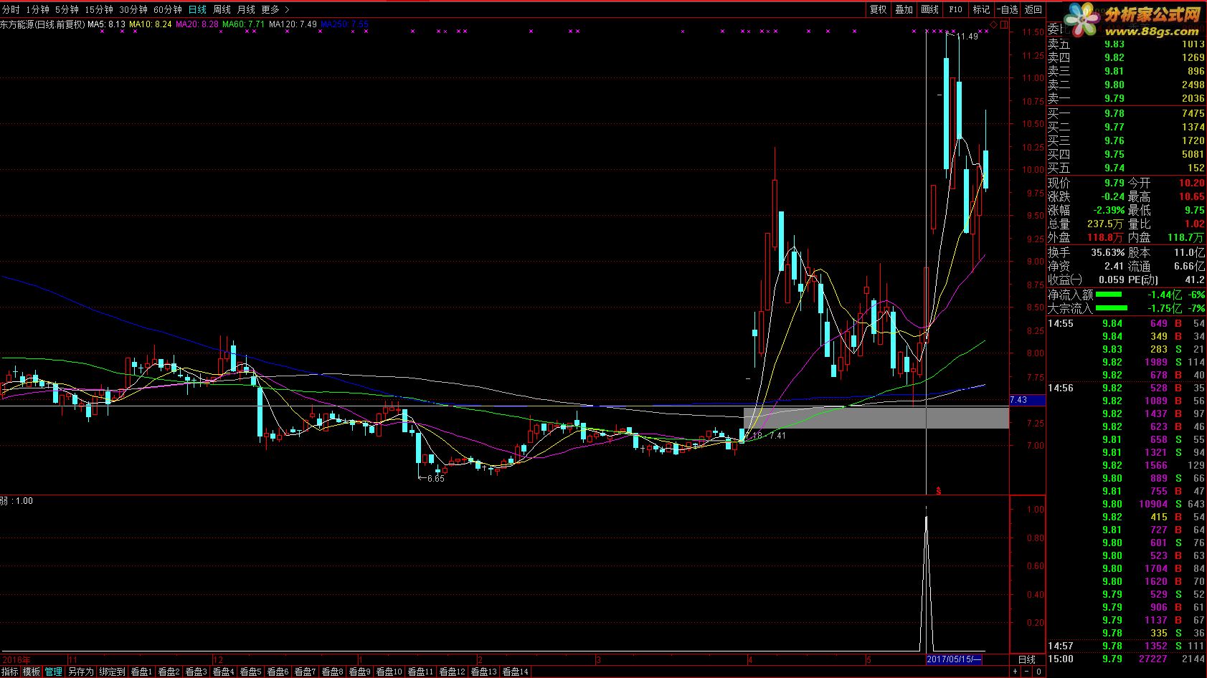
Task: Click the 绑定到 bind-to button
Action: (112, 672)
